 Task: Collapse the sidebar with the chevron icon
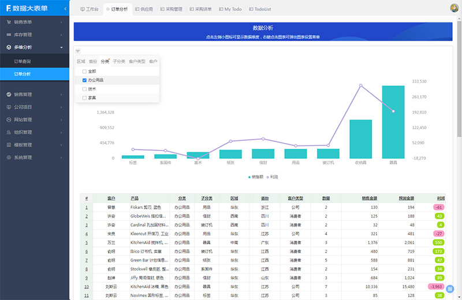tap(65, 9)
